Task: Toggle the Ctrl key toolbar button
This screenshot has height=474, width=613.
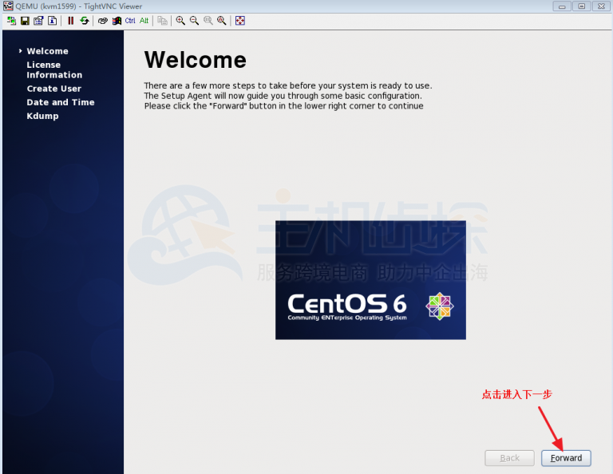Action: 130,21
